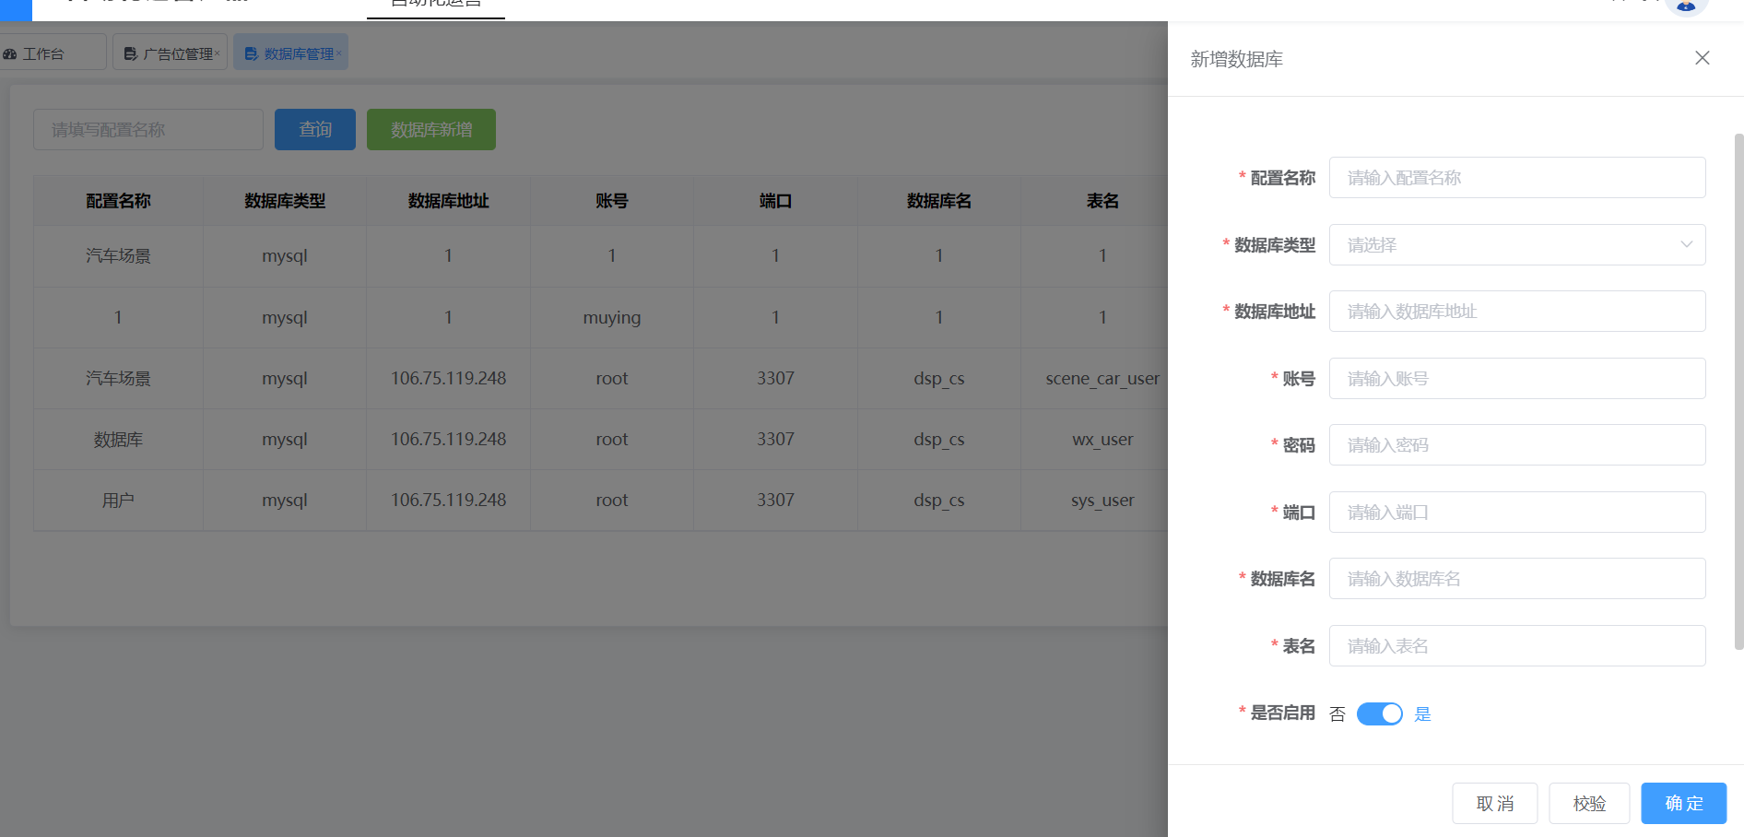The height and width of the screenshot is (837, 1744).
Task: Click the 数据库名 column header
Action: [939, 200]
